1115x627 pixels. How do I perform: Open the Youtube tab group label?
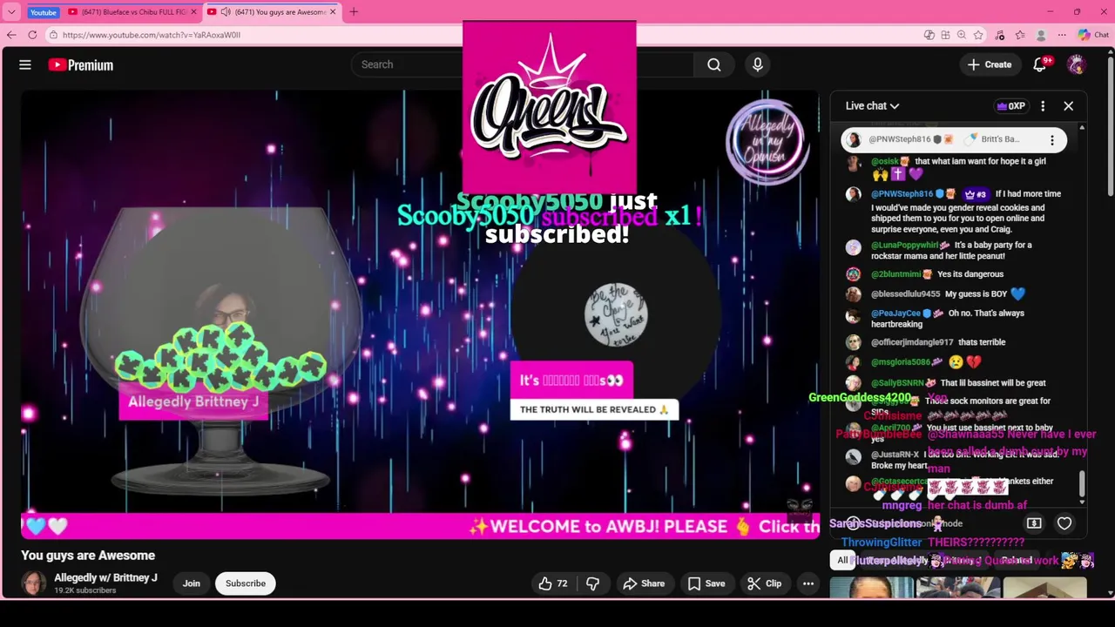point(43,12)
